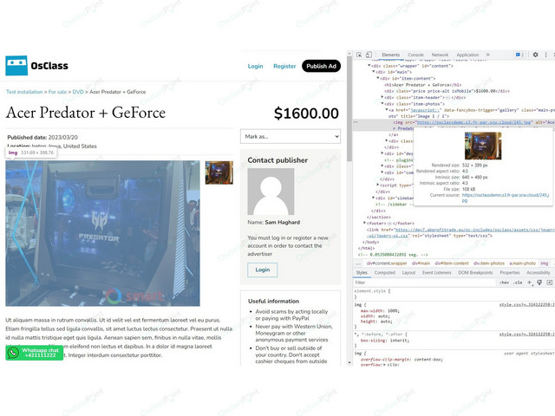Switch to the Elements tab

tap(391, 55)
